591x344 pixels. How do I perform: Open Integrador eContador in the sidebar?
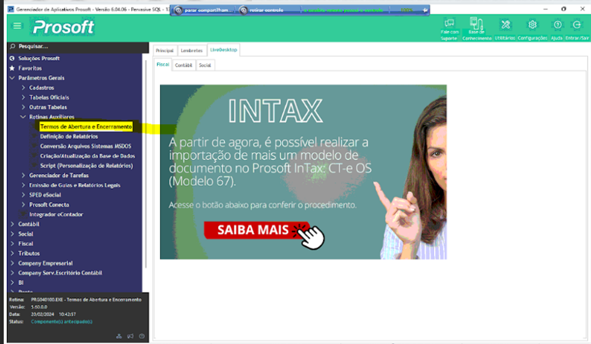(x=56, y=215)
